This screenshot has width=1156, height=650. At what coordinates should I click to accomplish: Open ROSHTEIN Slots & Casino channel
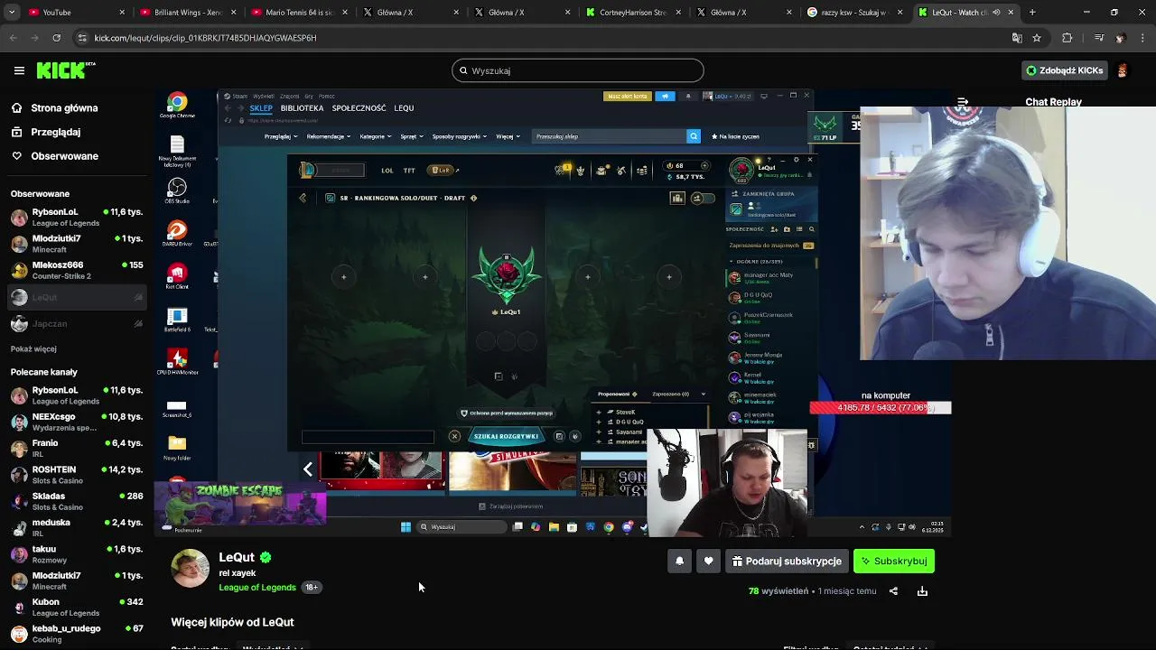tap(77, 475)
